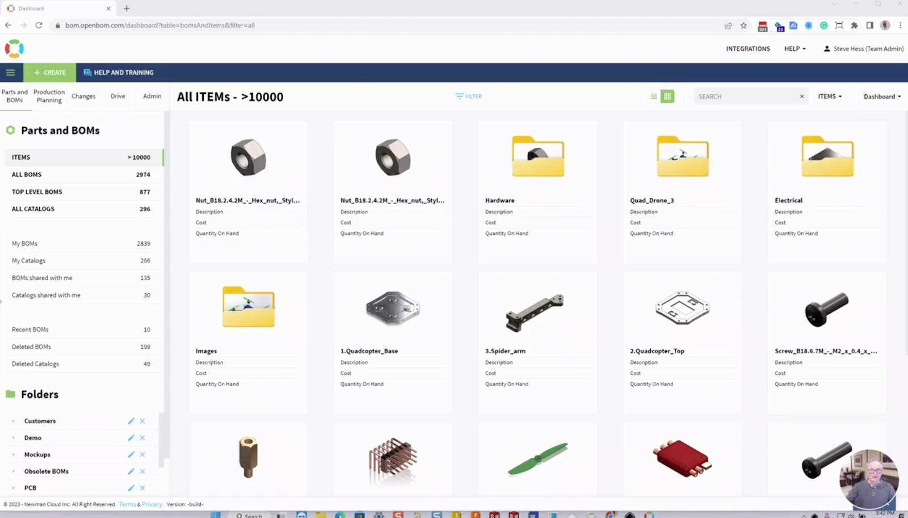Image resolution: width=908 pixels, height=518 pixels.
Task: Open browser side panel icon
Action: [x=869, y=26]
